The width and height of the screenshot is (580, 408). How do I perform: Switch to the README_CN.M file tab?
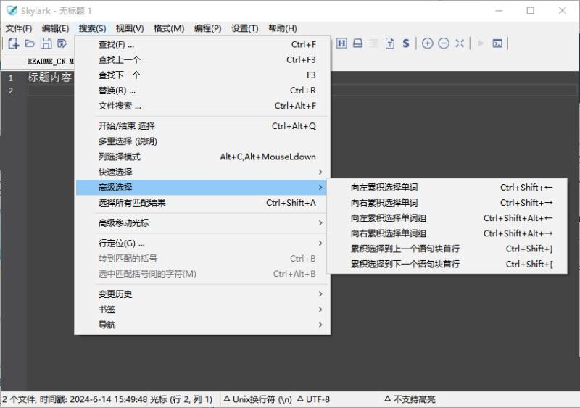point(51,62)
